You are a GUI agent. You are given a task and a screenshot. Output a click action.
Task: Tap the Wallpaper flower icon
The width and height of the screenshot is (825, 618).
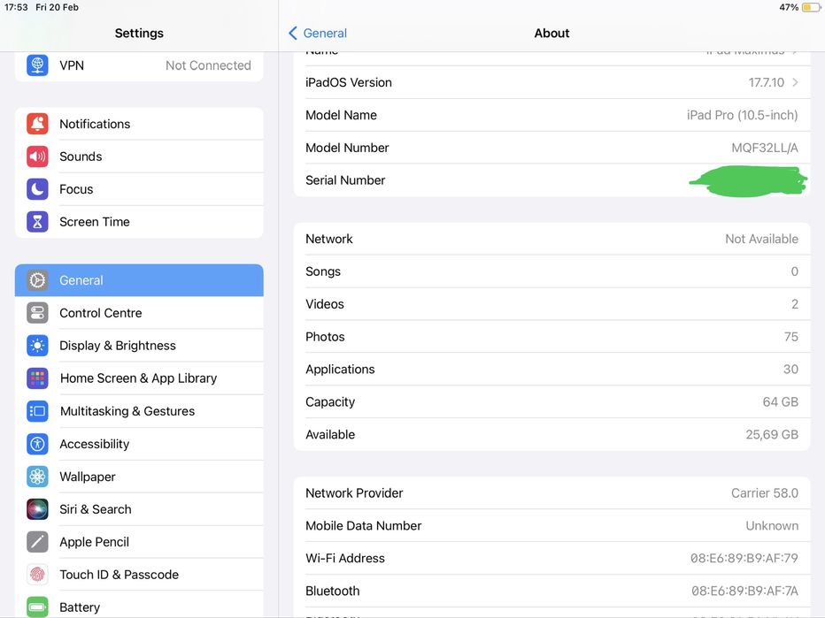(37, 477)
